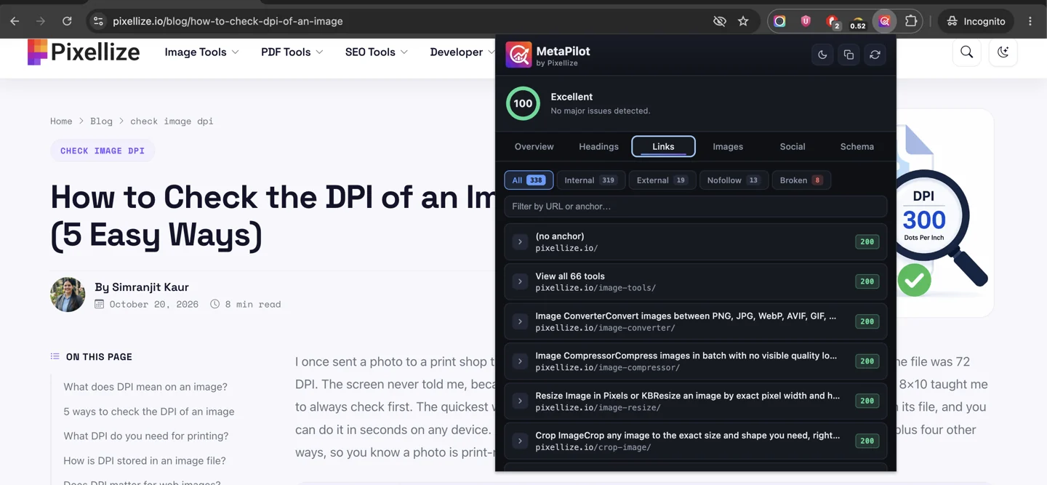Click the MetaPilot logo in the panel
This screenshot has width=1047, height=485.
pos(518,55)
